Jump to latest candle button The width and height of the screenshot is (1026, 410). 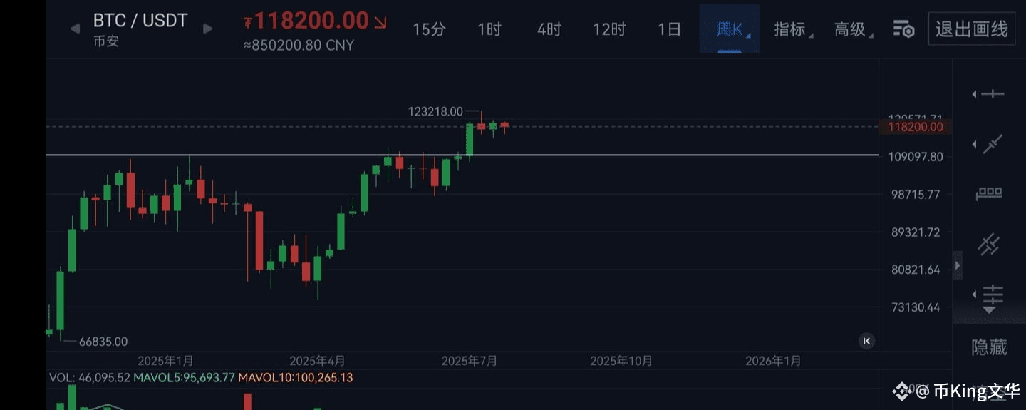tap(866, 341)
